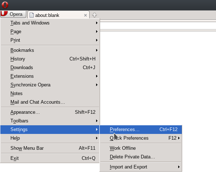Click the Ctrl+J shortcut text
This screenshot has height=180, width=216.
[x=89, y=67]
